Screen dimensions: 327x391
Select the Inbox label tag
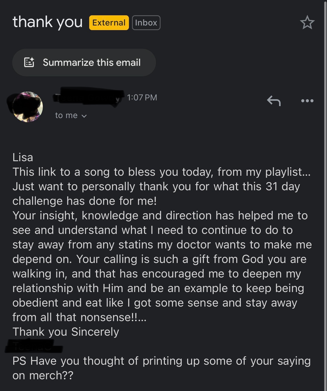[146, 23]
